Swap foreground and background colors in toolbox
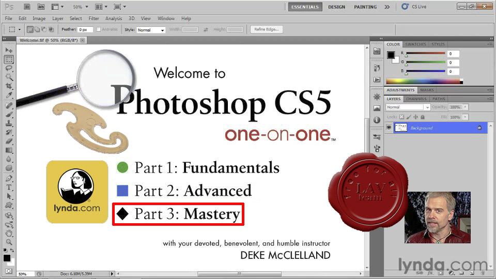This screenshot has width=496, height=279. [x=12, y=250]
